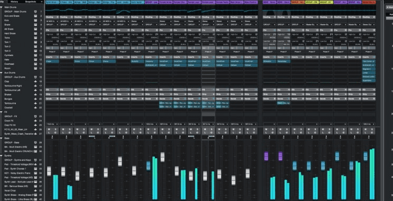Enable Listen on first Synth Brass channel
The image size is (393, 201).
(49, 133)
